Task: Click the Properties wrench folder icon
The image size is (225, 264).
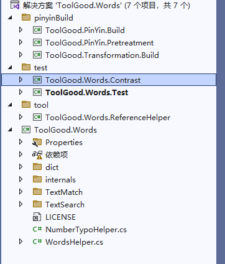Action: click(37, 143)
